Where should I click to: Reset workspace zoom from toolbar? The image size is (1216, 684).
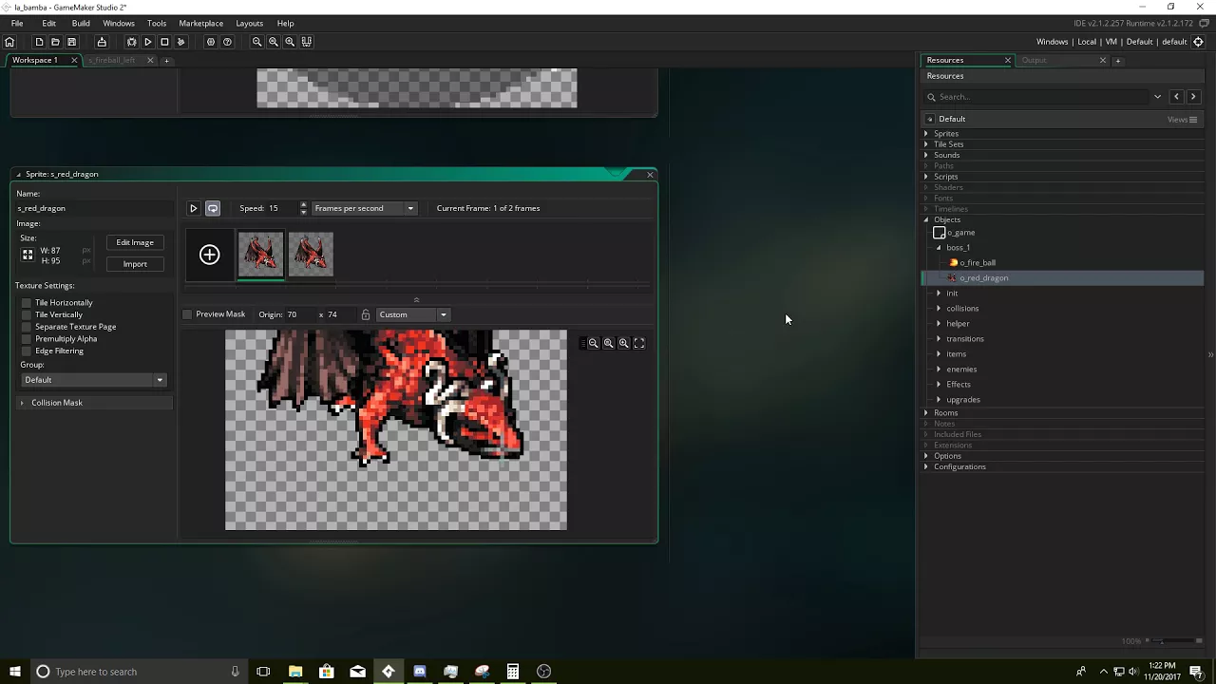(x=274, y=42)
